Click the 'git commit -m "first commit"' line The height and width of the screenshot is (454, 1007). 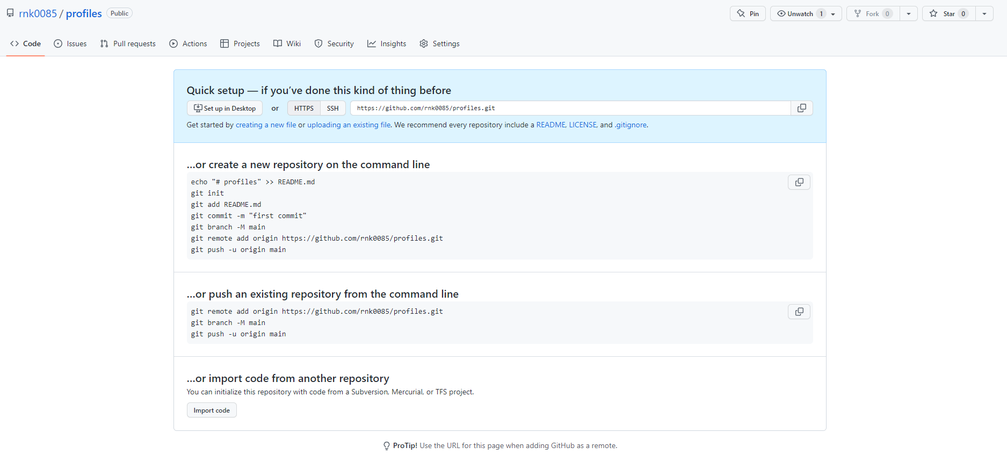(x=249, y=215)
